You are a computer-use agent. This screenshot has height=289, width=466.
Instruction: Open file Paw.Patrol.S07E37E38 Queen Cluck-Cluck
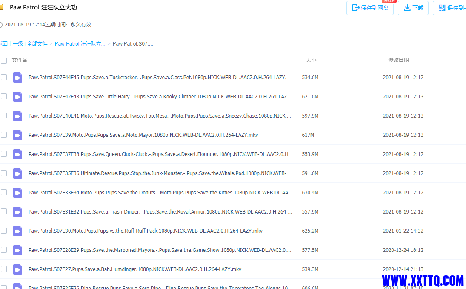[160, 154]
